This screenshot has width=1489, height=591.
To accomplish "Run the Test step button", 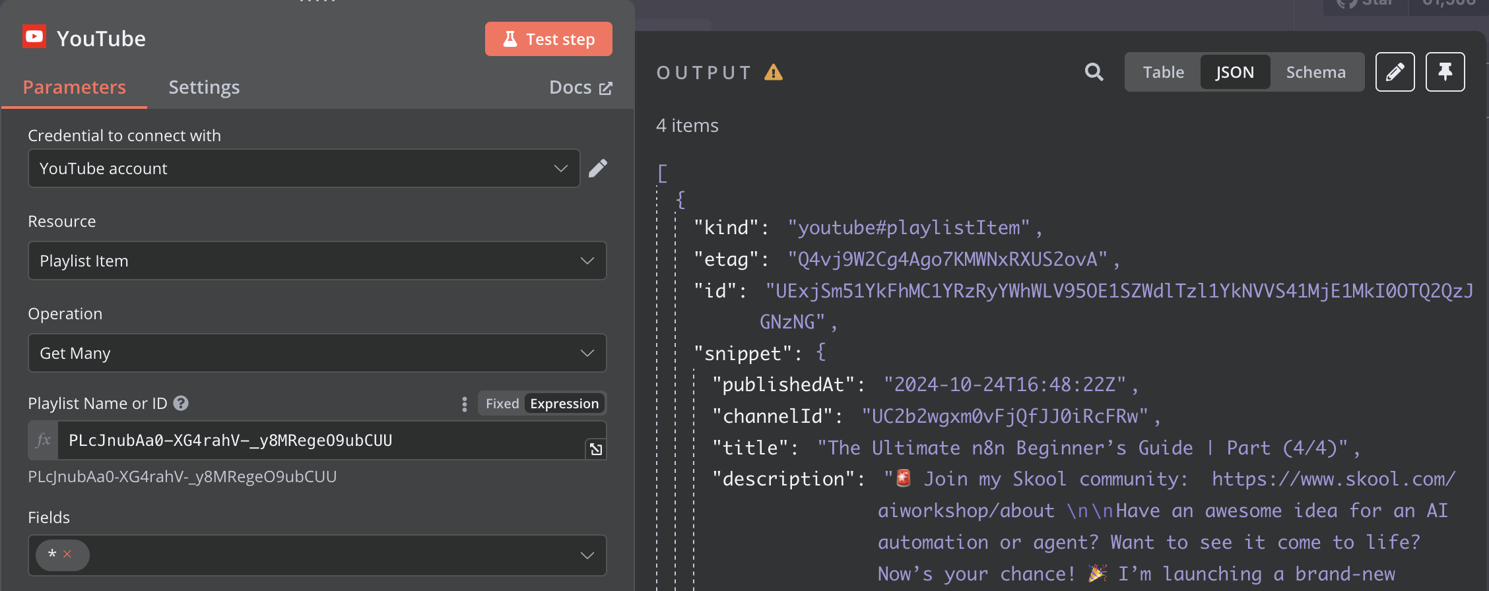I will pyautogui.click(x=548, y=40).
